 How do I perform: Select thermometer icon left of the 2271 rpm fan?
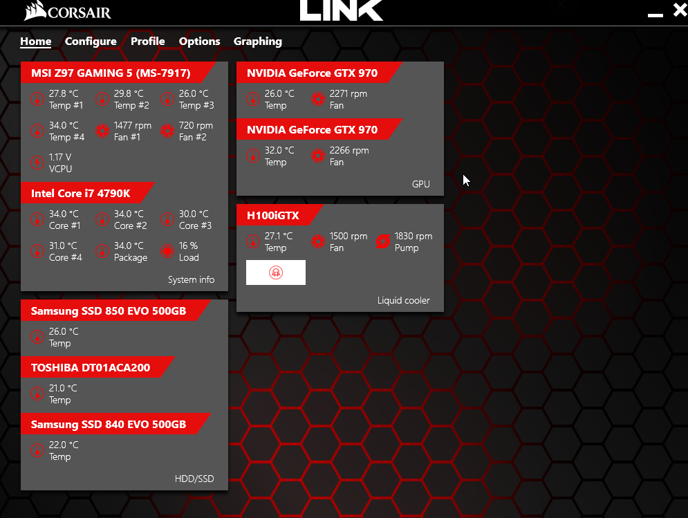point(253,99)
